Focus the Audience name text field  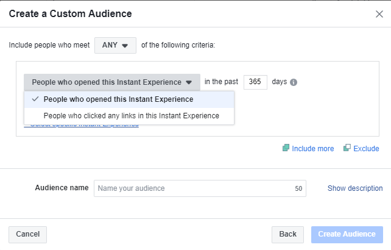[192, 188]
